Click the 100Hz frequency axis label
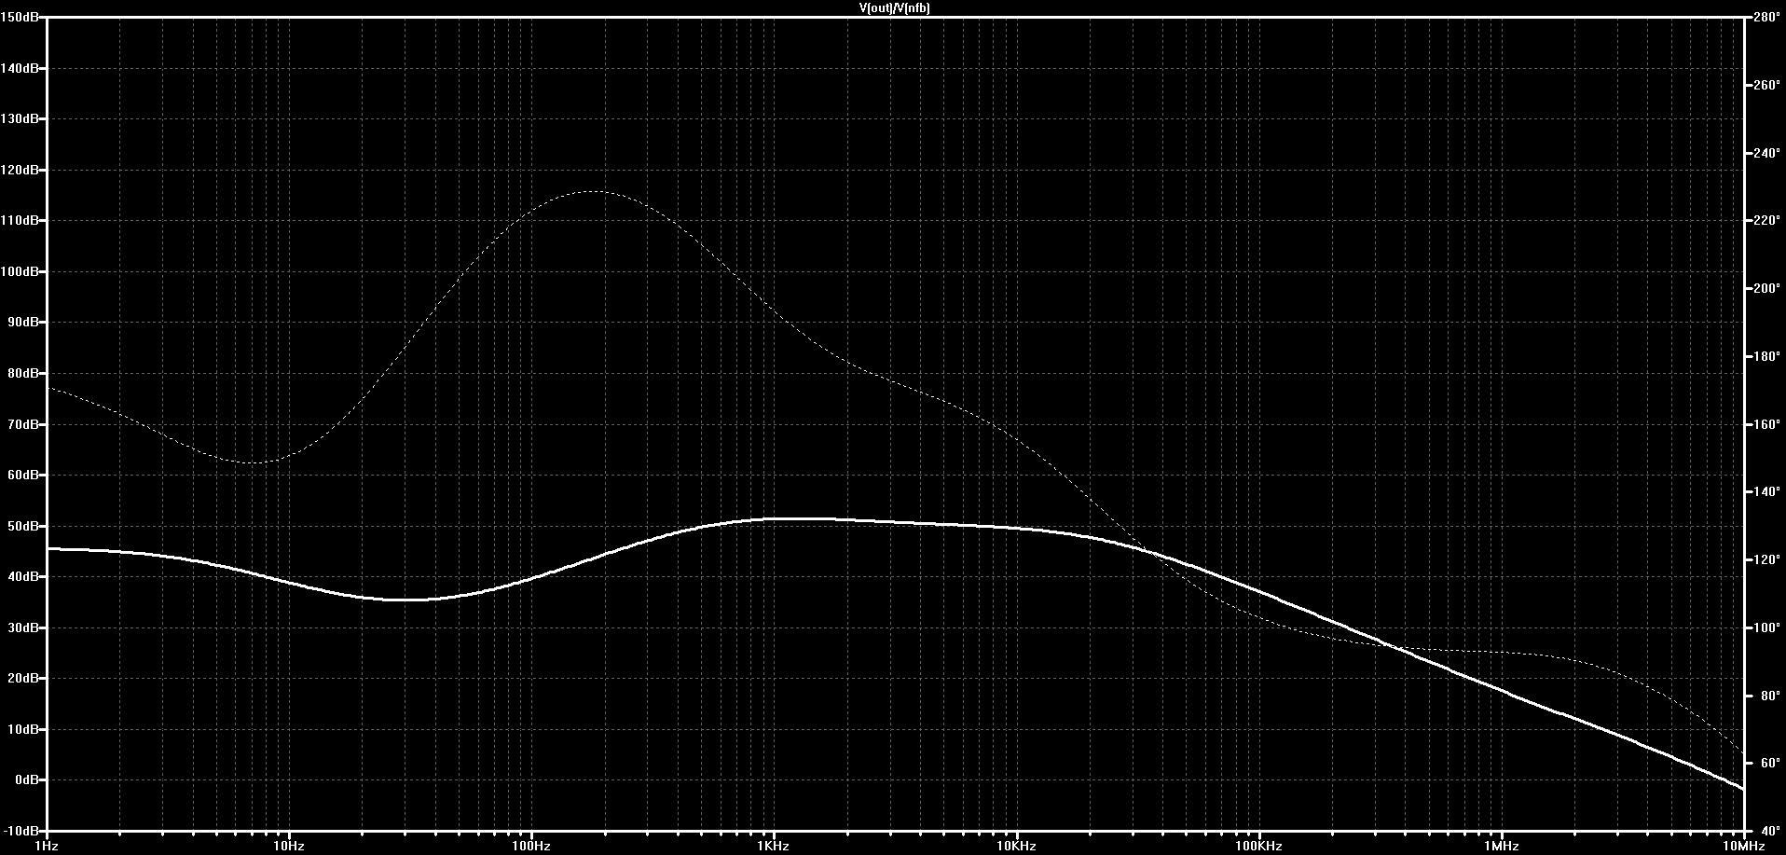The image size is (1786, 855). [531, 846]
